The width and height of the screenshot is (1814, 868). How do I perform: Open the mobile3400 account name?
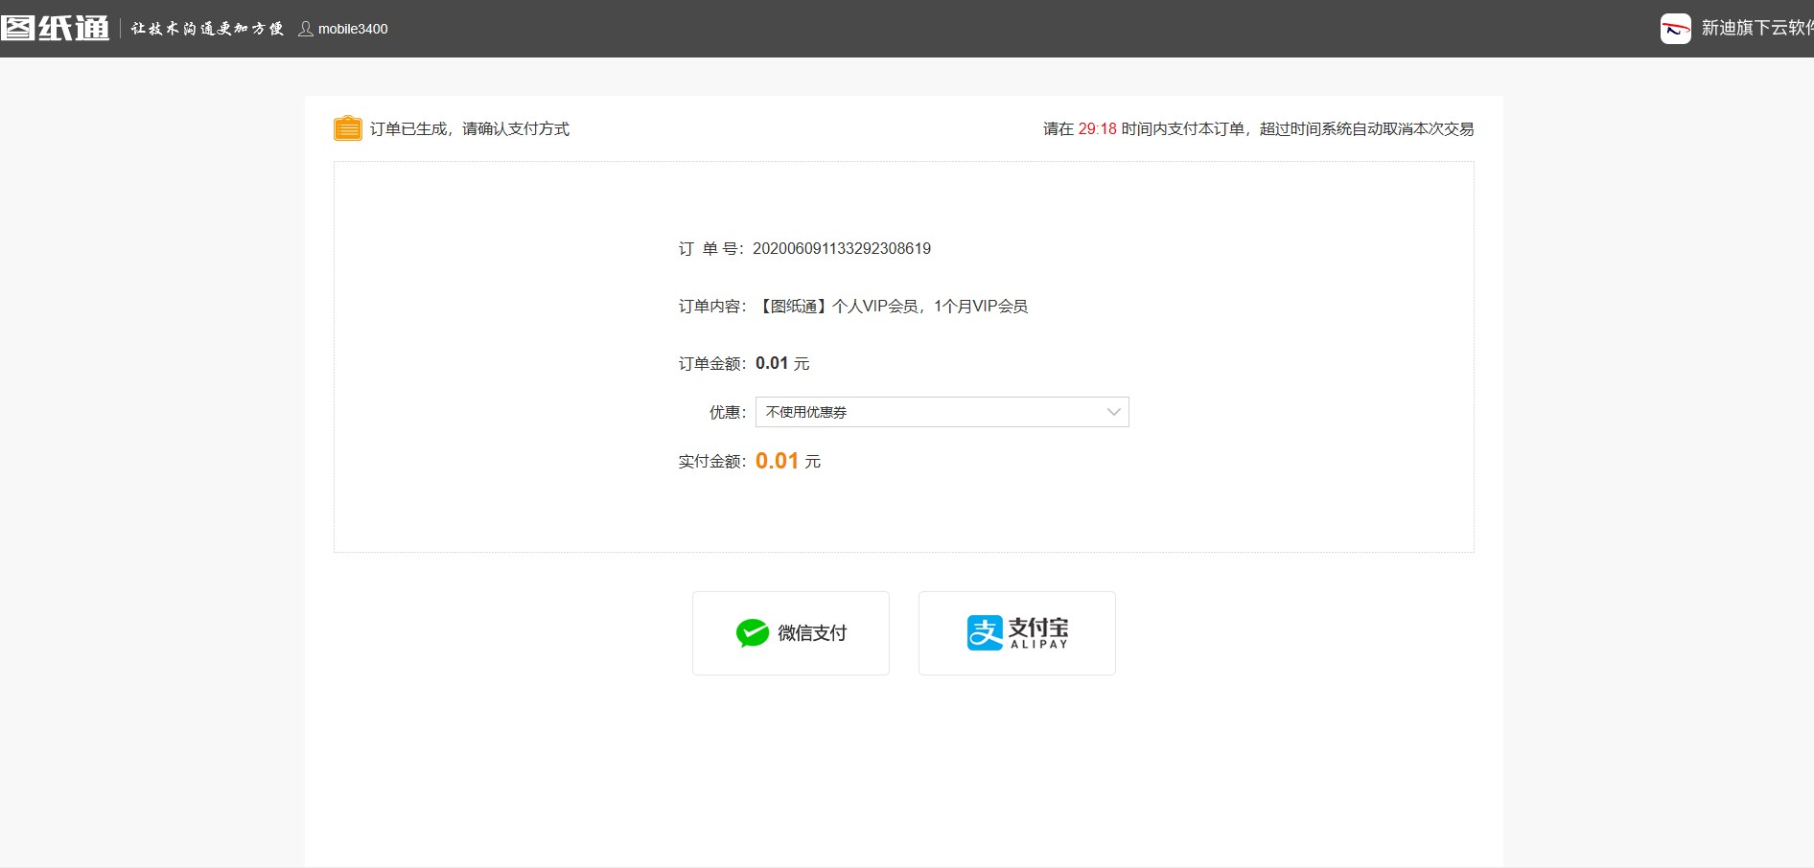point(353,29)
